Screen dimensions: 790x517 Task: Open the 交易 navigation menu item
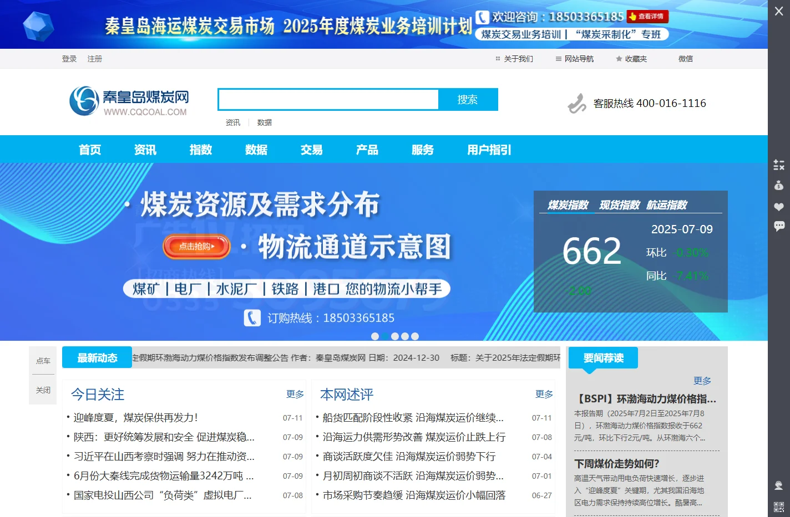coord(312,150)
